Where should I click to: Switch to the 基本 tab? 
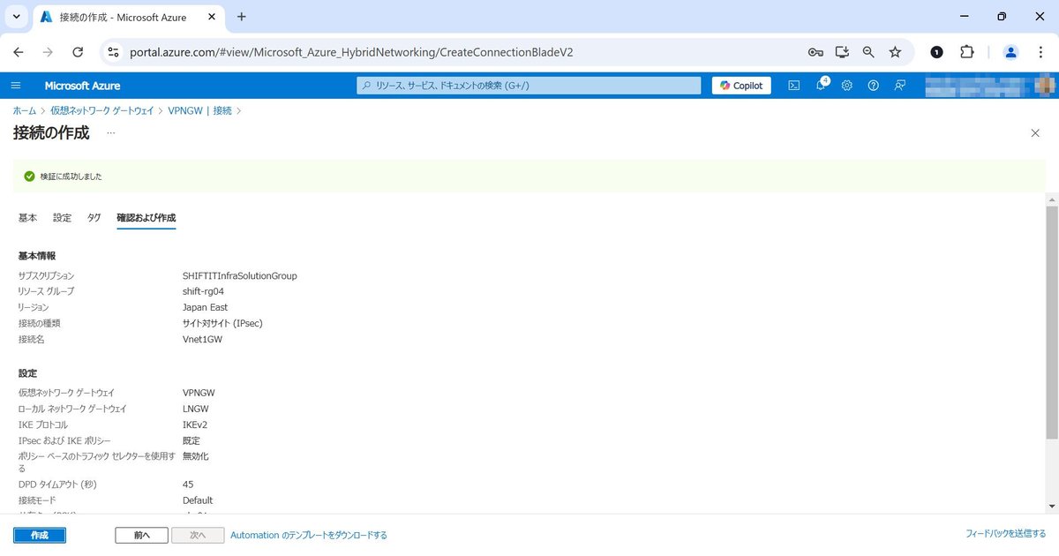27,217
